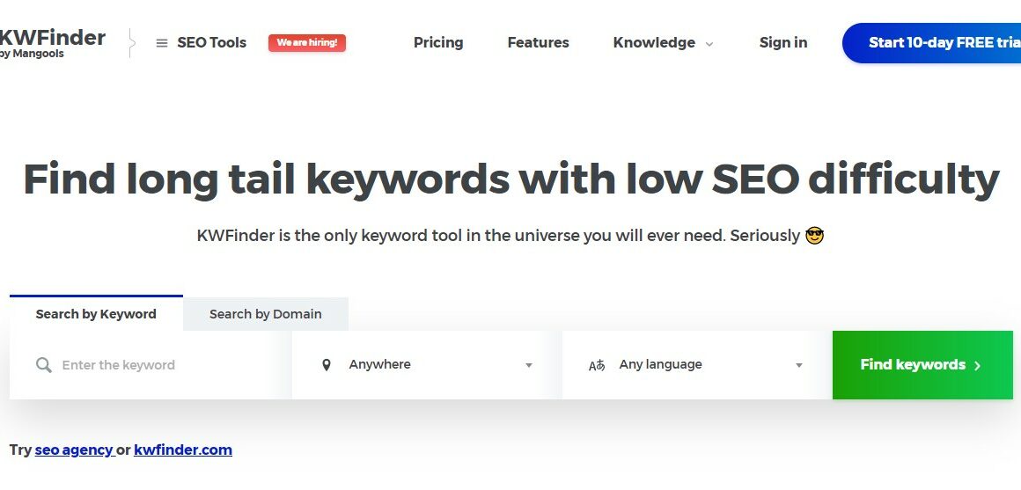
Task: Click the arrow on Find keywords button
Action: point(977,366)
